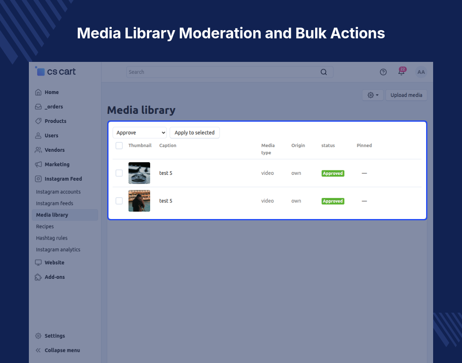Viewport: 462px width, 363px height.
Task: Toggle the select-all checkbox in the table header
Action: (119, 146)
